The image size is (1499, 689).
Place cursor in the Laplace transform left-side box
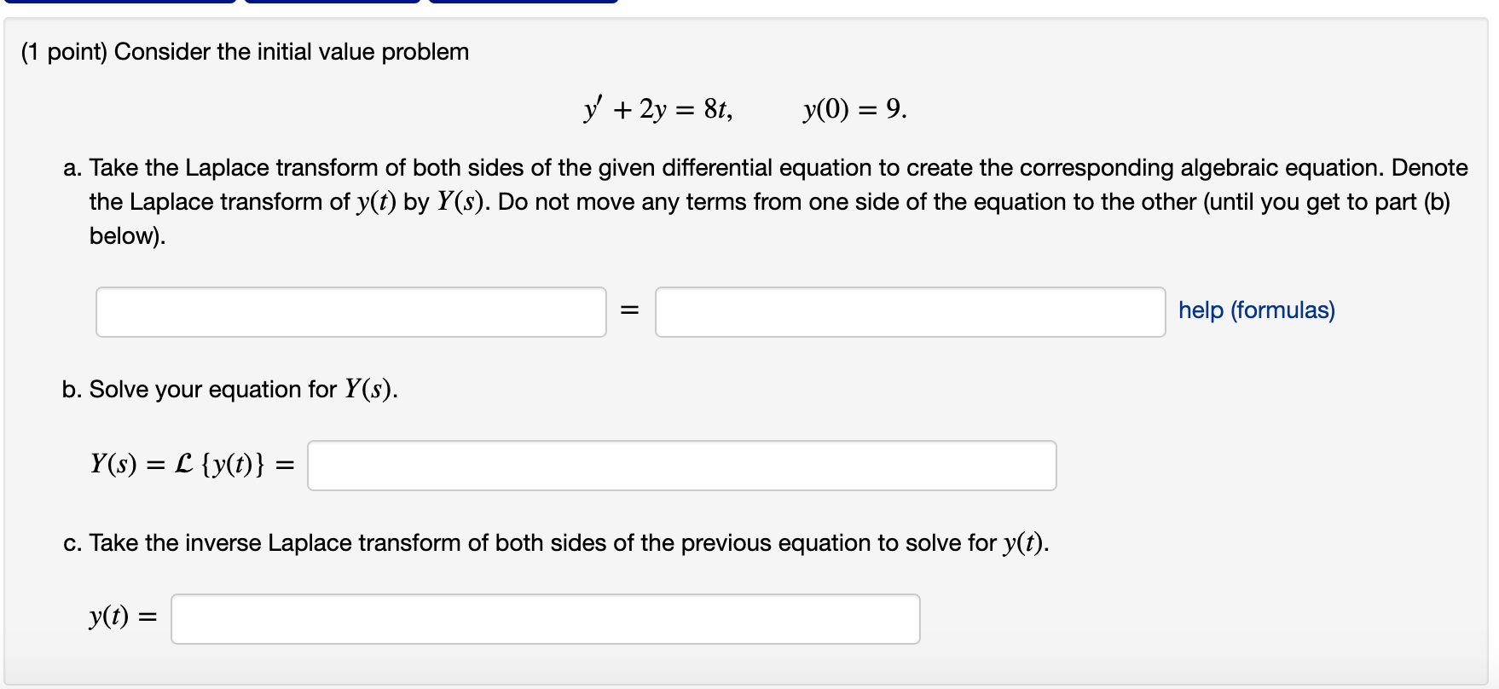coord(350,312)
